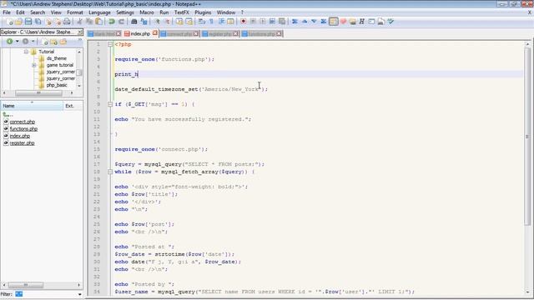
Task: Toggle Show indent guide icon
Action: click(x=221, y=22)
